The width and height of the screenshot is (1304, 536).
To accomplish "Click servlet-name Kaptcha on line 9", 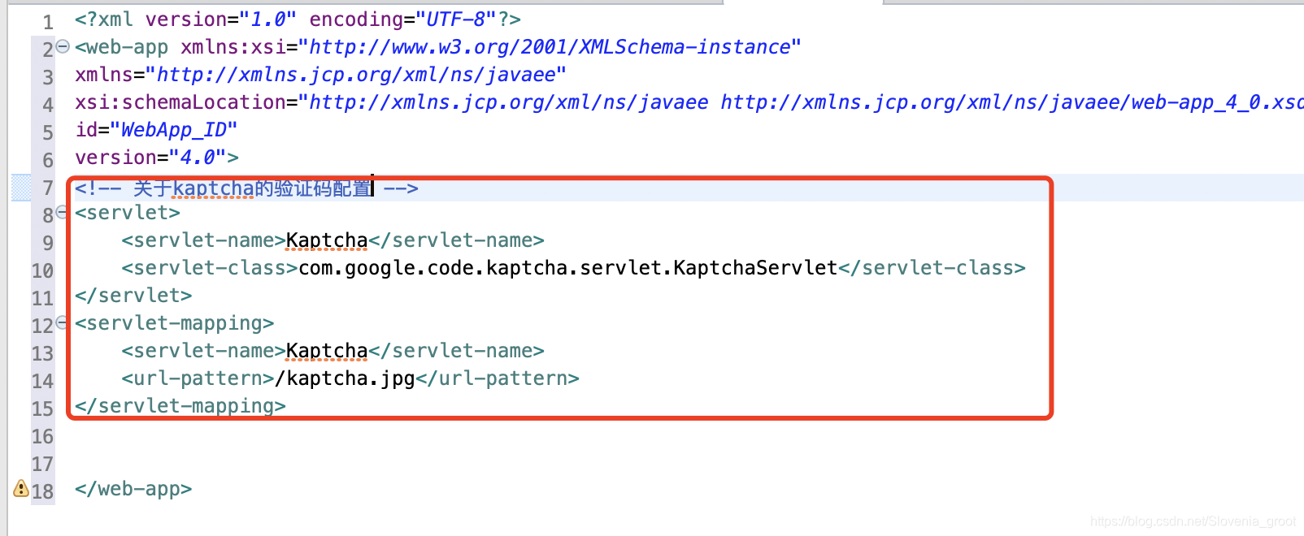I will click(x=327, y=240).
